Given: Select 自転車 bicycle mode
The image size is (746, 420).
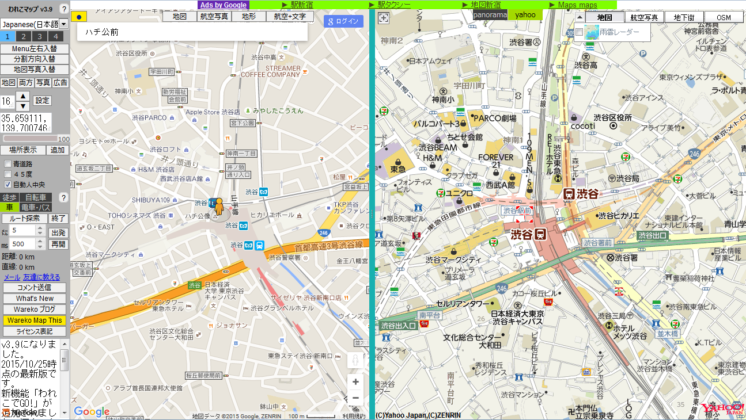Looking at the screenshot, I should point(36,197).
